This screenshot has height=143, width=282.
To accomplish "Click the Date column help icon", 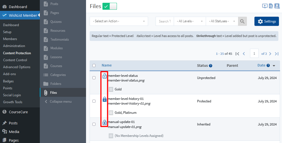I will click(x=268, y=66).
